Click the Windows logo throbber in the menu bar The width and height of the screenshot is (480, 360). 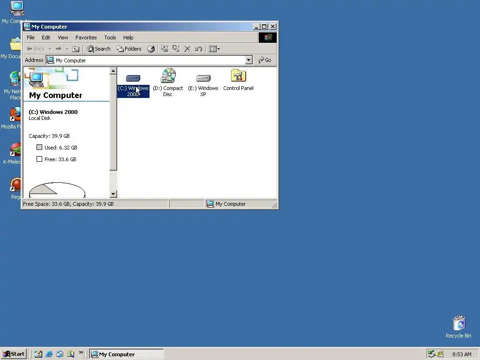click(268, 37)
